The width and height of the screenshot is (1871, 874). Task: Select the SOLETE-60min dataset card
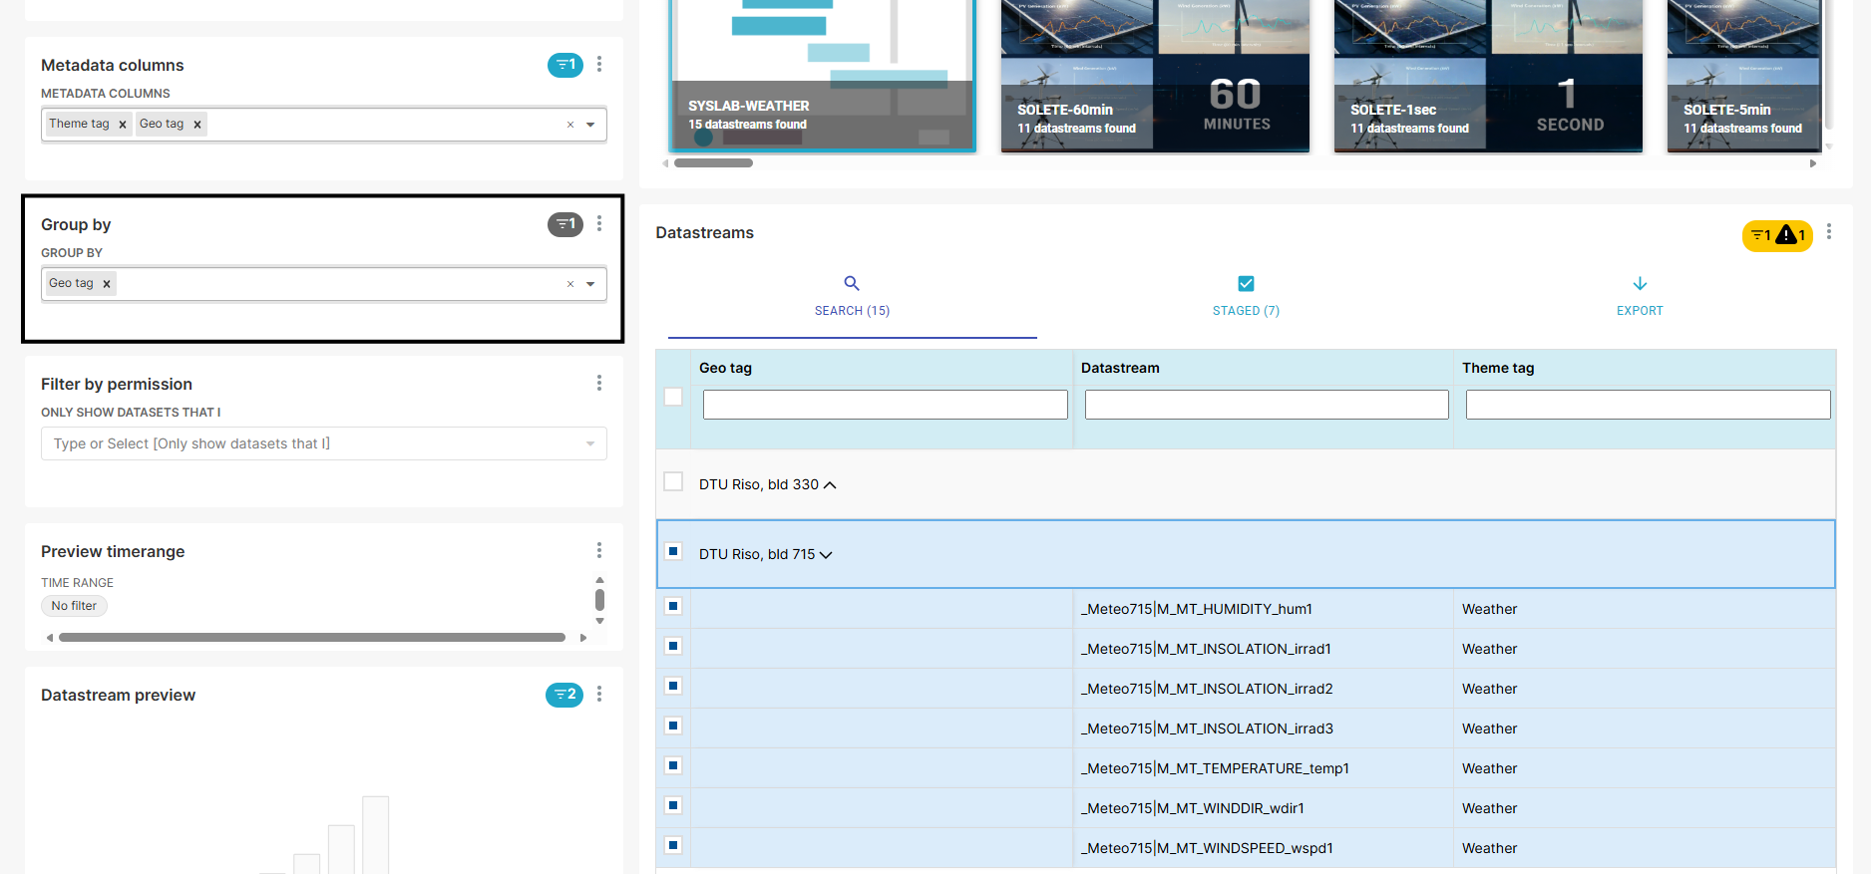coord(1154,76)
